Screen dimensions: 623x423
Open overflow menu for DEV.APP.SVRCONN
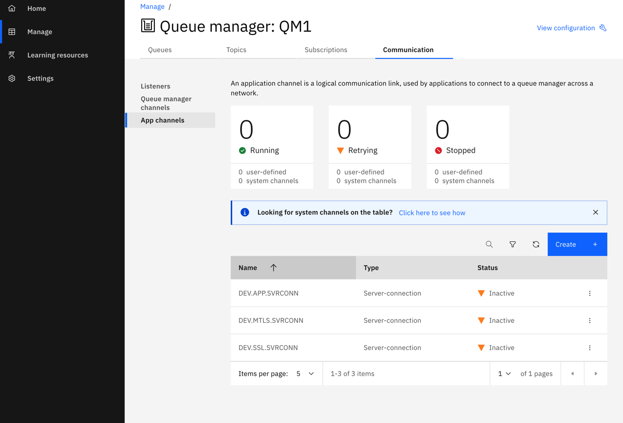(x=589, y=293)
